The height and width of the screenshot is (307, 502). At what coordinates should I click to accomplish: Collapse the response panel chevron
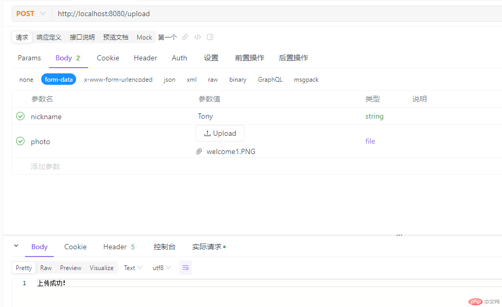[x=16, y=246]
